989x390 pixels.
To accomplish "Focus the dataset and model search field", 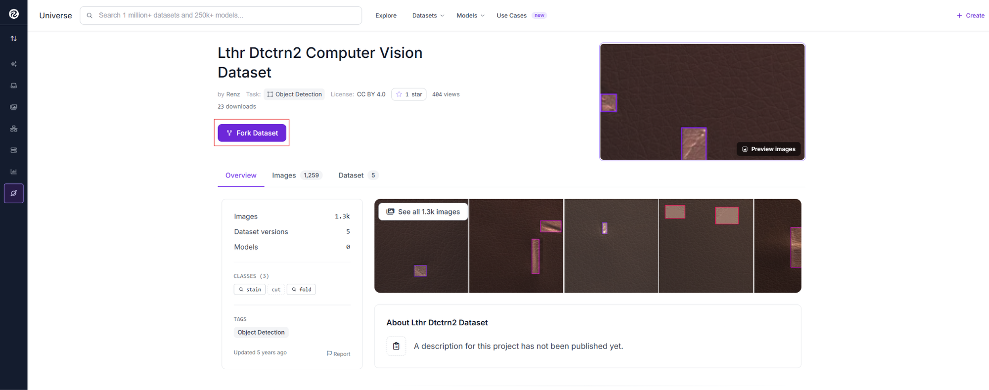I will (221, 15).
